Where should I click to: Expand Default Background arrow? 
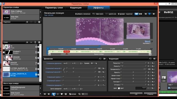(40, 88)
